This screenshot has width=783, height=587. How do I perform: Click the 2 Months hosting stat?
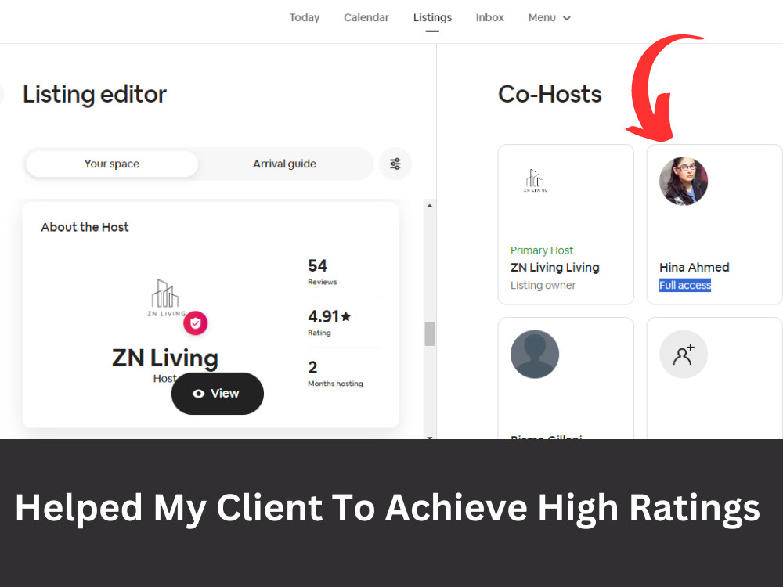(335, 373)
